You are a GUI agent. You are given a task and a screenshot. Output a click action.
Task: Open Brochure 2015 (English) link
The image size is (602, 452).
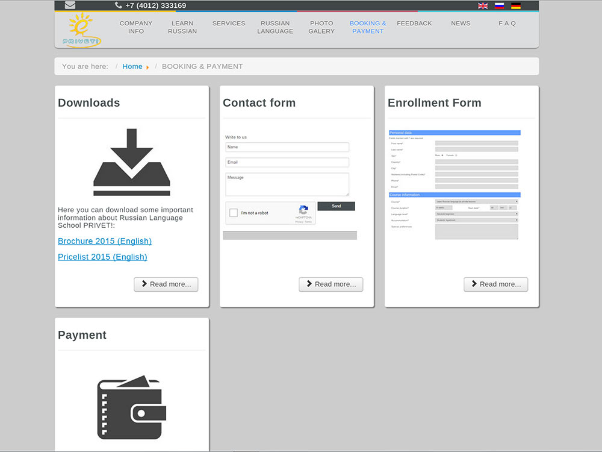click(105, 241)
